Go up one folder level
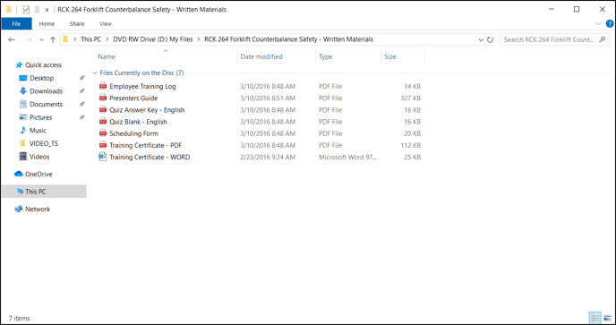The height and width of the screenshot is (325, 616). pyautogui.click(x=53, y=39)
